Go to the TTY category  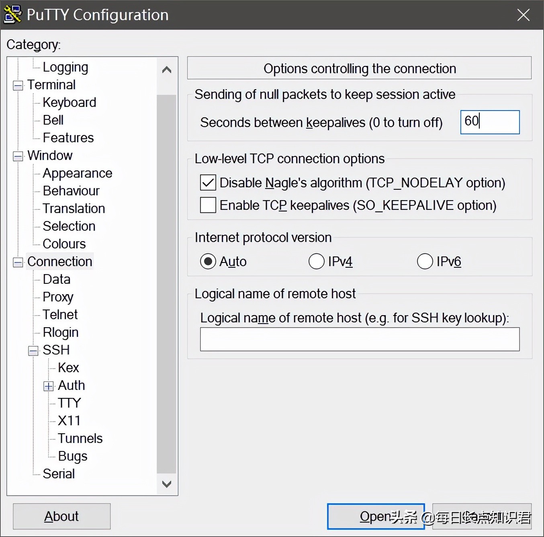click(x=70, y=403)
